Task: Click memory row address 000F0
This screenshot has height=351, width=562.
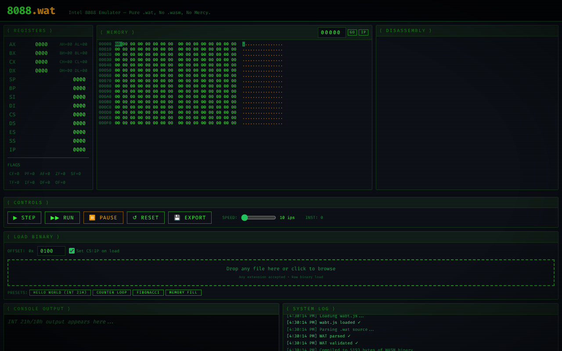Action: [105, 123]
